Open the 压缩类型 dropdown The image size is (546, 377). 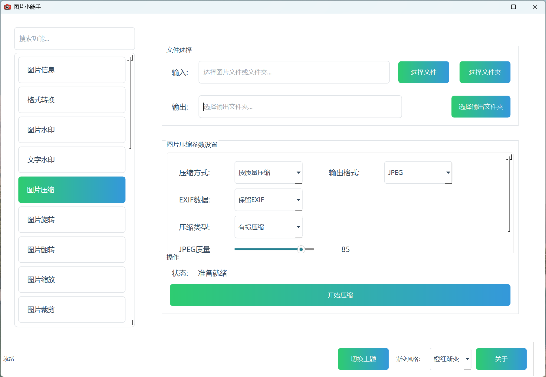point(268,227)
